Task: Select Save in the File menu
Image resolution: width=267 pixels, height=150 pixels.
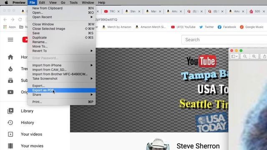Action: point(61,33)
